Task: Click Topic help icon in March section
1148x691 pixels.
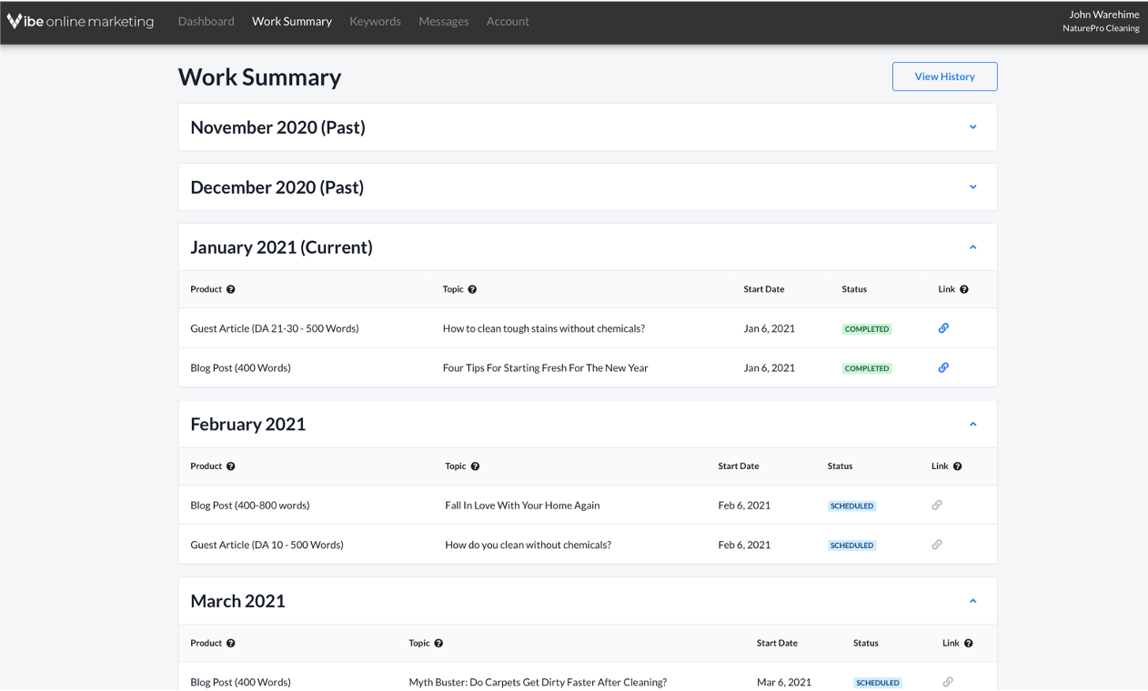Action: point(438,643)
